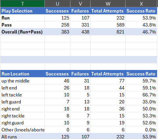Select success rate 66.7% cell

tap(141, 95)
